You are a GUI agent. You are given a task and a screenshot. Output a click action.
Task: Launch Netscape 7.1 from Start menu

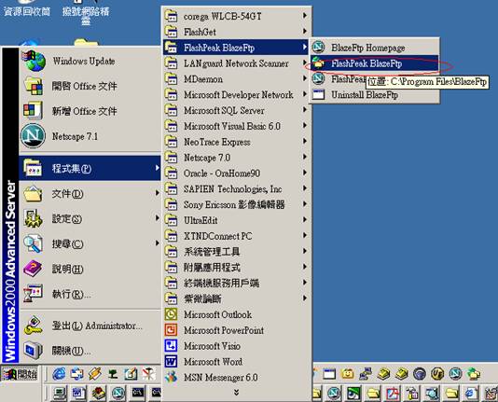point(90,136)
